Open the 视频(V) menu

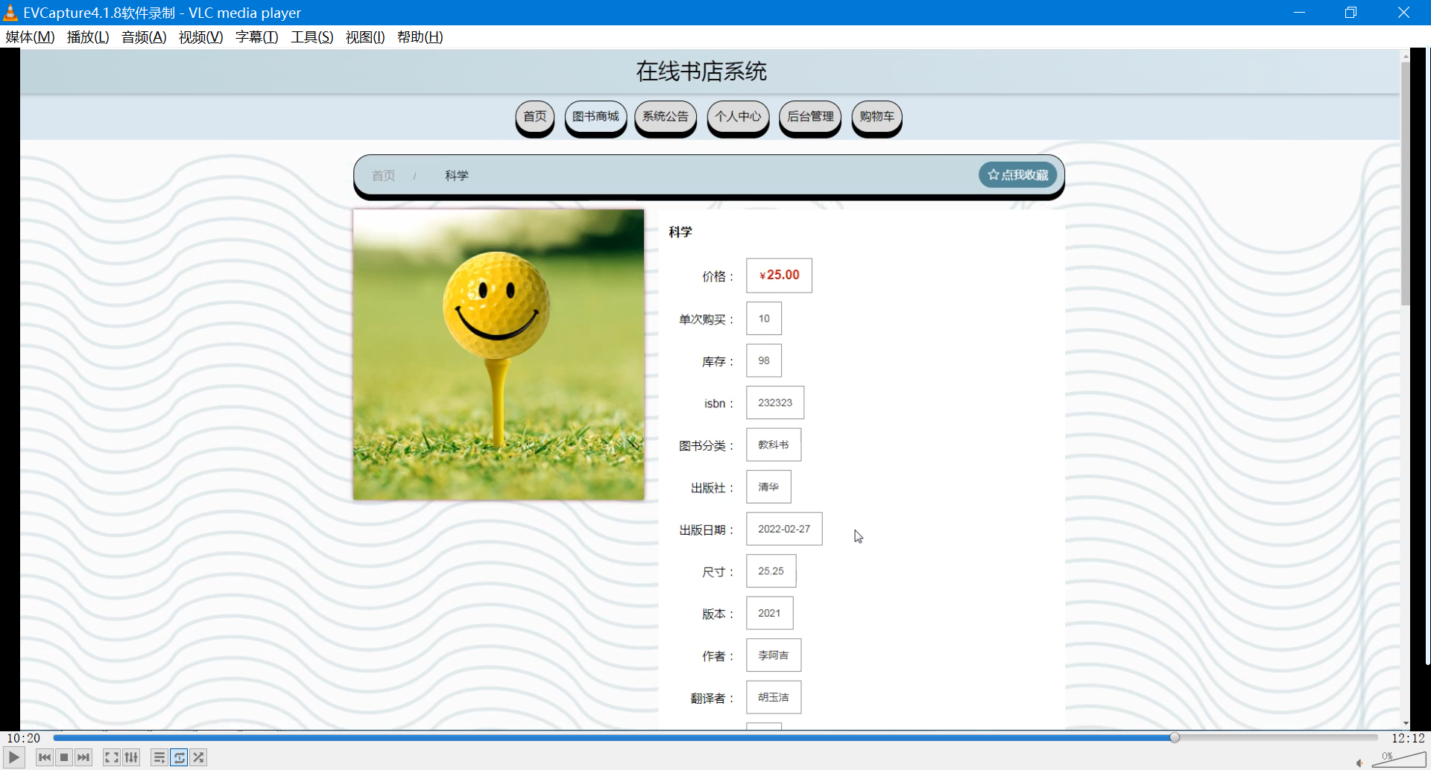click(x=200, y=37)
